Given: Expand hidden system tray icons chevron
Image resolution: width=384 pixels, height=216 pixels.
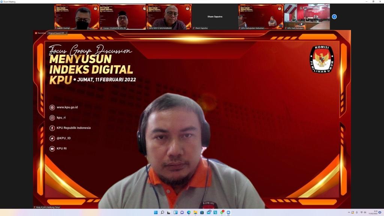Looking at the screenshot, I should click(349, 213).
